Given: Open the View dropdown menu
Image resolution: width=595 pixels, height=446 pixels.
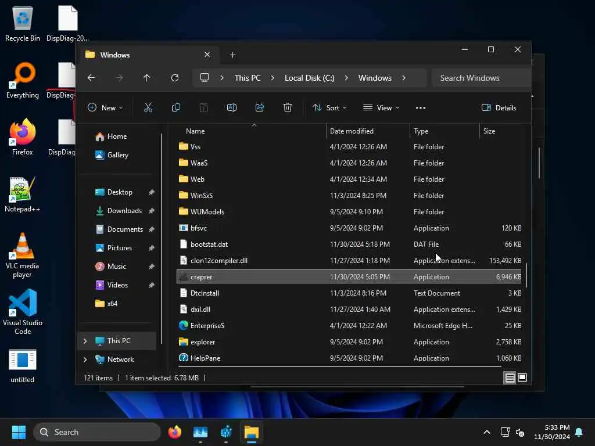Looking at the screenshot, I should [x=381, y=107].
